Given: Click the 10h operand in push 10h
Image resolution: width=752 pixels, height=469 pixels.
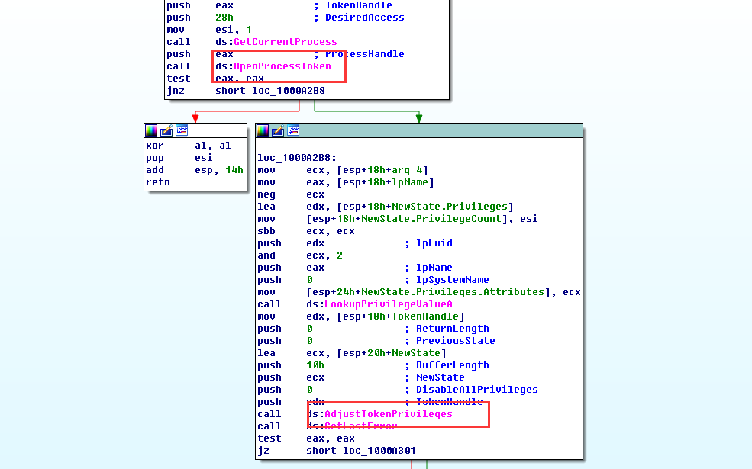Looking at the screenshot, I should coord(315,365).
